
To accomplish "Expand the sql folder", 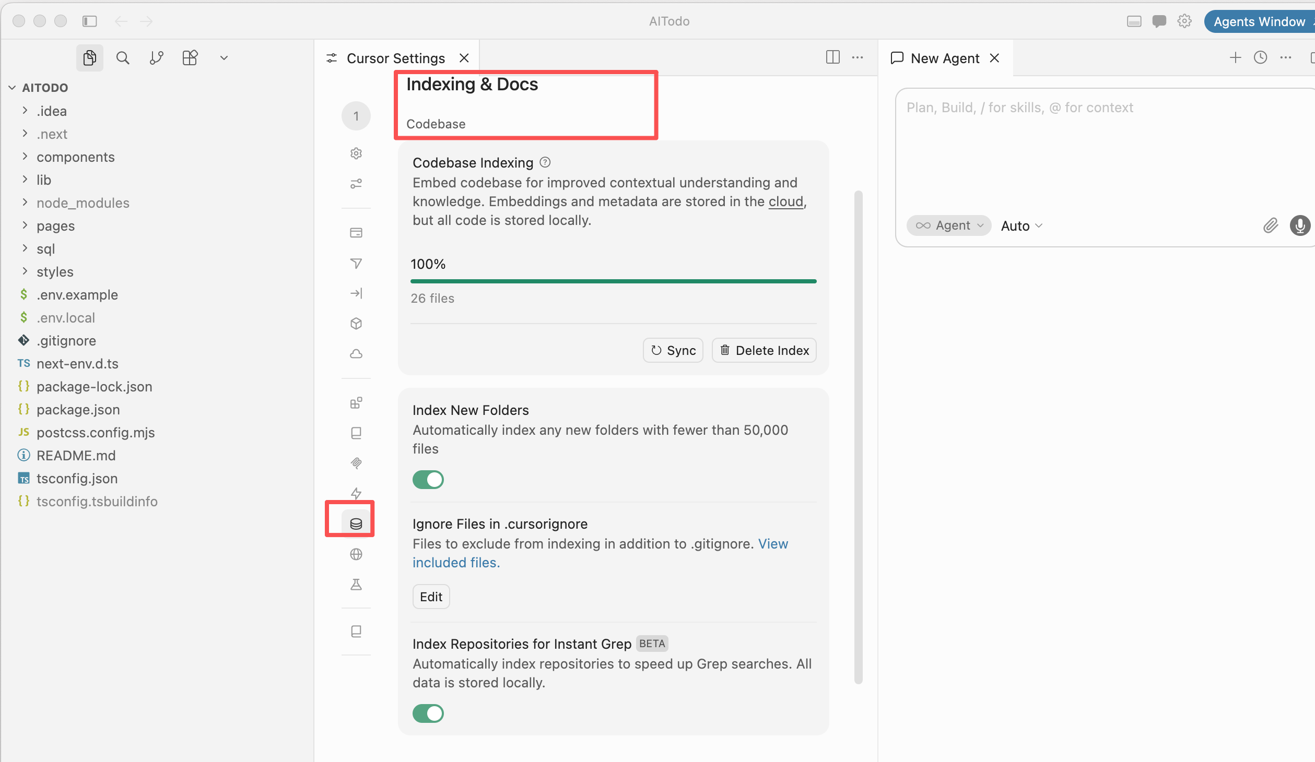I will coord(25,248).
